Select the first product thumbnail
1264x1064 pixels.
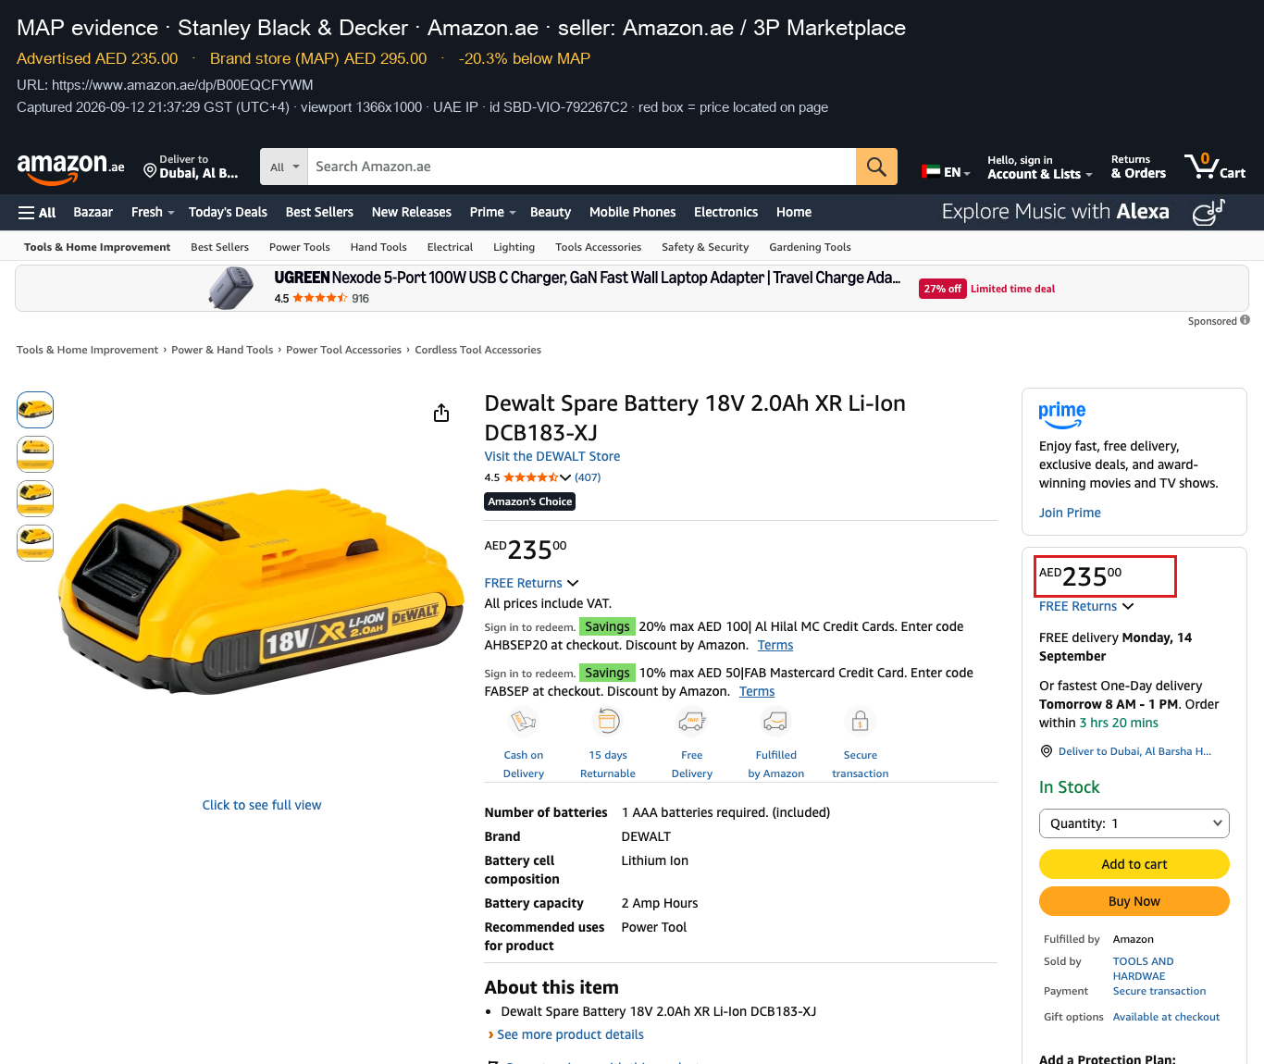click(x=35, y=409)
